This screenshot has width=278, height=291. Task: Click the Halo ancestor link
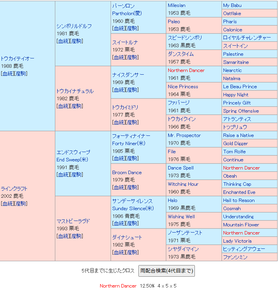(172, 200)
